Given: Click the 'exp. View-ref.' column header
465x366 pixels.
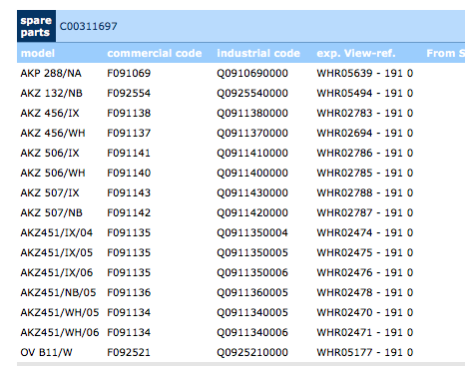Looking at the screenshot, I should click(x=356, y=53).
